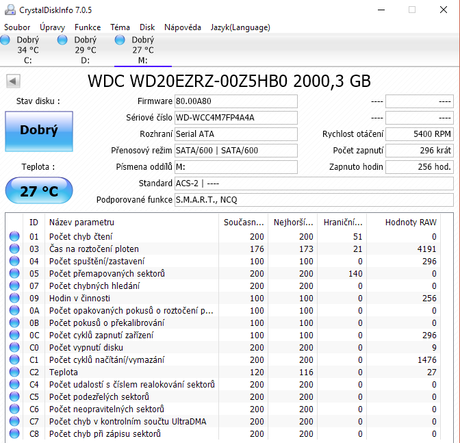
Task: Switch to the C: disk tab at 34 °C
Action: [x=28, y=50]
